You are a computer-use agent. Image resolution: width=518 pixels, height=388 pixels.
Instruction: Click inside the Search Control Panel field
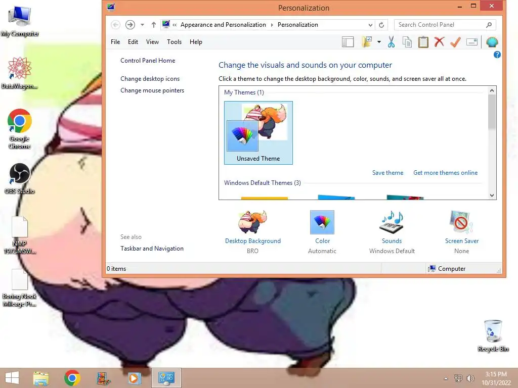441,25
